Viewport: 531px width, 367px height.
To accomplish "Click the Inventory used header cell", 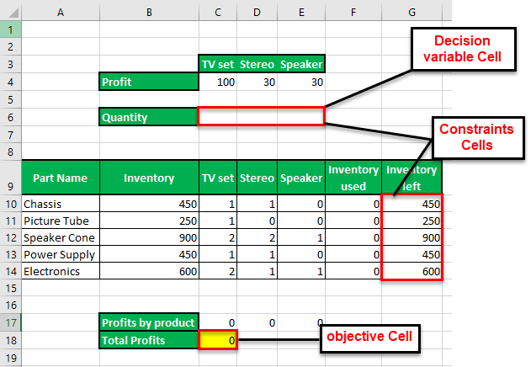I will tap(353, 178).
